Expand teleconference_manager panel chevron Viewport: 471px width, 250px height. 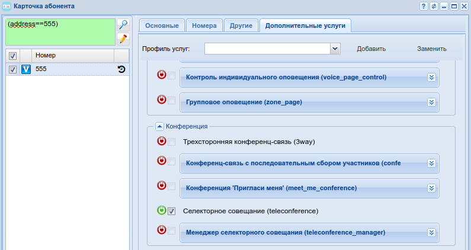click(x=432, y=233)
